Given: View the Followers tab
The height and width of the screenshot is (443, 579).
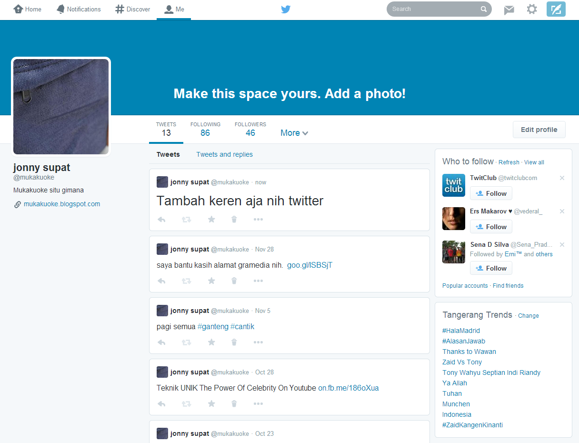Looking at the screenshot, I should [x=250, y=129].
